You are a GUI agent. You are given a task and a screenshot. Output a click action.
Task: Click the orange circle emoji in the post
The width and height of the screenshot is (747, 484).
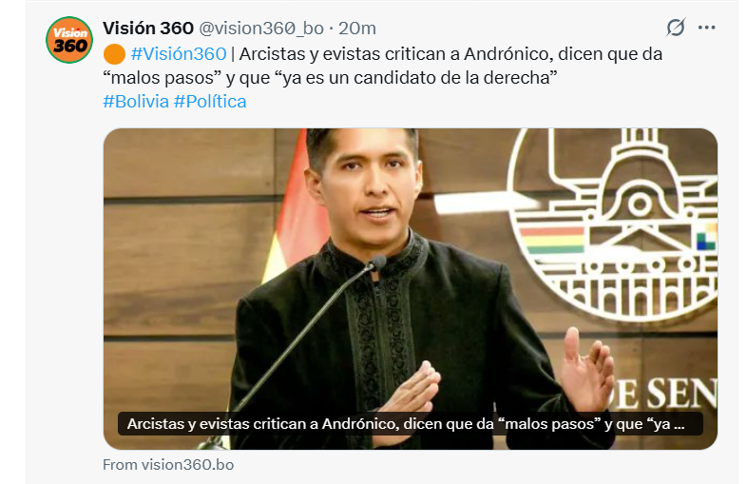pyautogui.click(x=114, y=54)
